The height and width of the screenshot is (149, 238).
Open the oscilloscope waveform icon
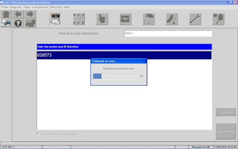coord(125,19)
